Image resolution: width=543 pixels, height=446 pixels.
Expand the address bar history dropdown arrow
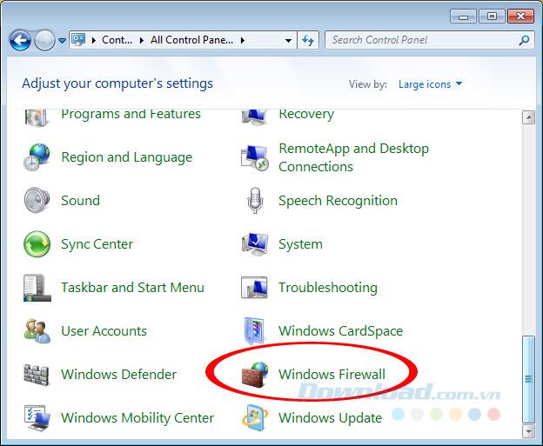(289, 40)
